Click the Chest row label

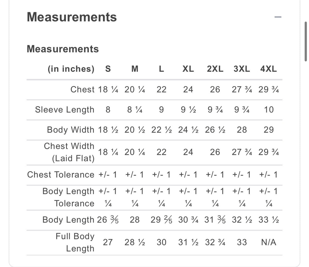(82, 90)
